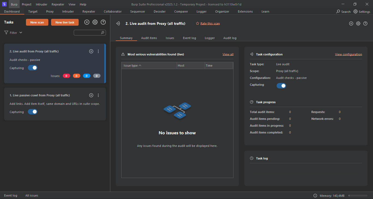Screen dimensions: 373x199
Task: Open Tasks help question icon
Action: pyautogui.click(x=103, y=22)
